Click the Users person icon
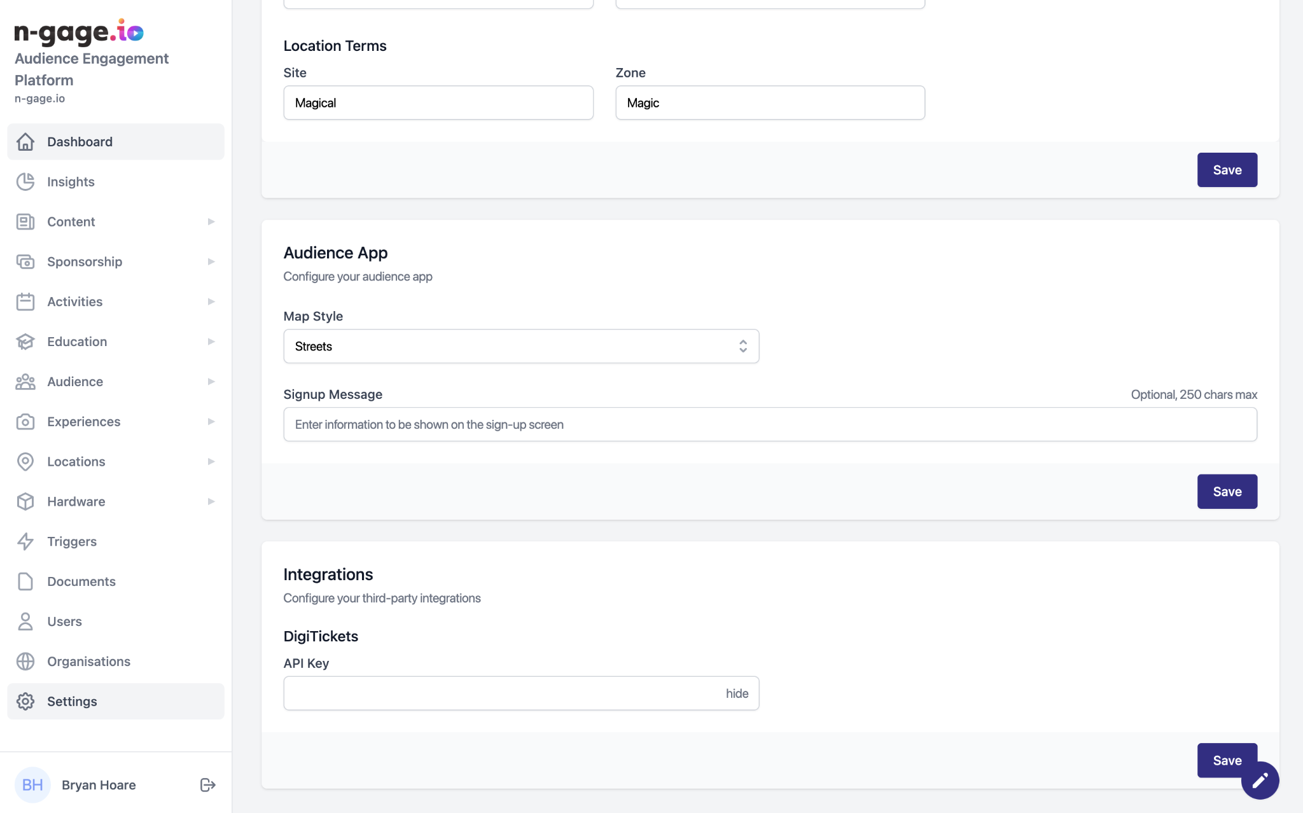The width and height of the screenshot is (1303, 813). (25, 622)
